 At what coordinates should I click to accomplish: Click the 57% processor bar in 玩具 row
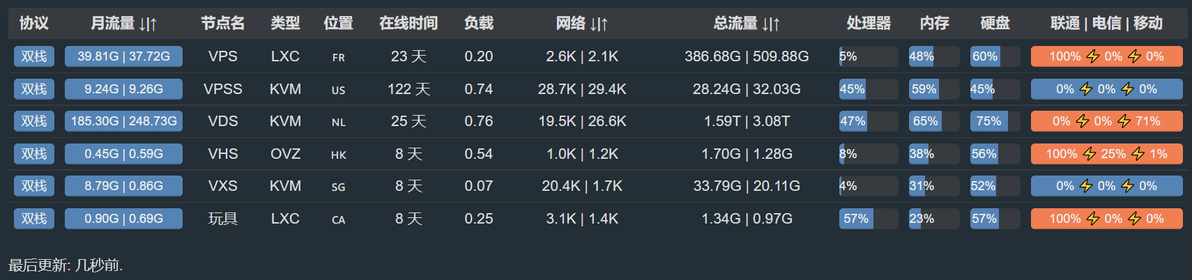(869, 219)
